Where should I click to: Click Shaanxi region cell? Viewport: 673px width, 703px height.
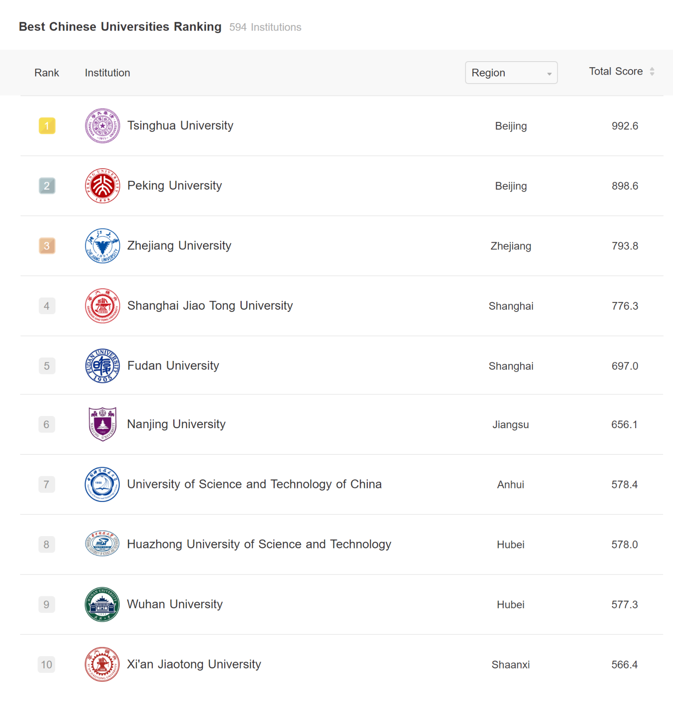(511, 665)
